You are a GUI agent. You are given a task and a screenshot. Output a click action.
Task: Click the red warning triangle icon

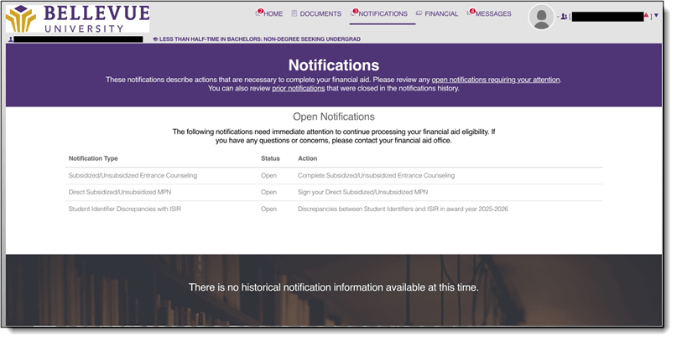646,15
